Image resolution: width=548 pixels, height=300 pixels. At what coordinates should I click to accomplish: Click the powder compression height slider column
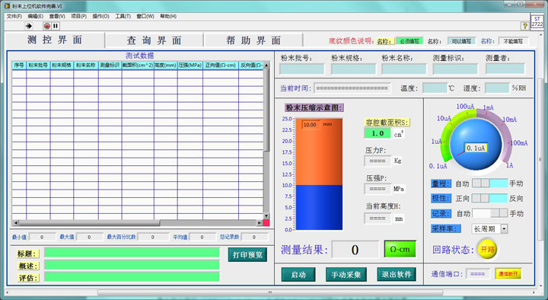pyautogui.click(x=319, y=174)
